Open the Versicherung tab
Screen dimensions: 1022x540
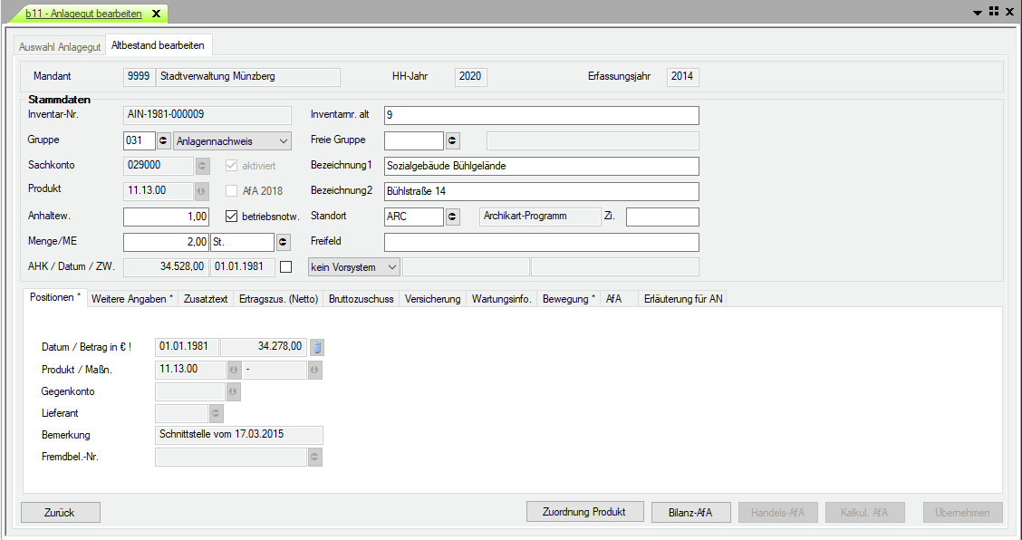click(432, 298)
